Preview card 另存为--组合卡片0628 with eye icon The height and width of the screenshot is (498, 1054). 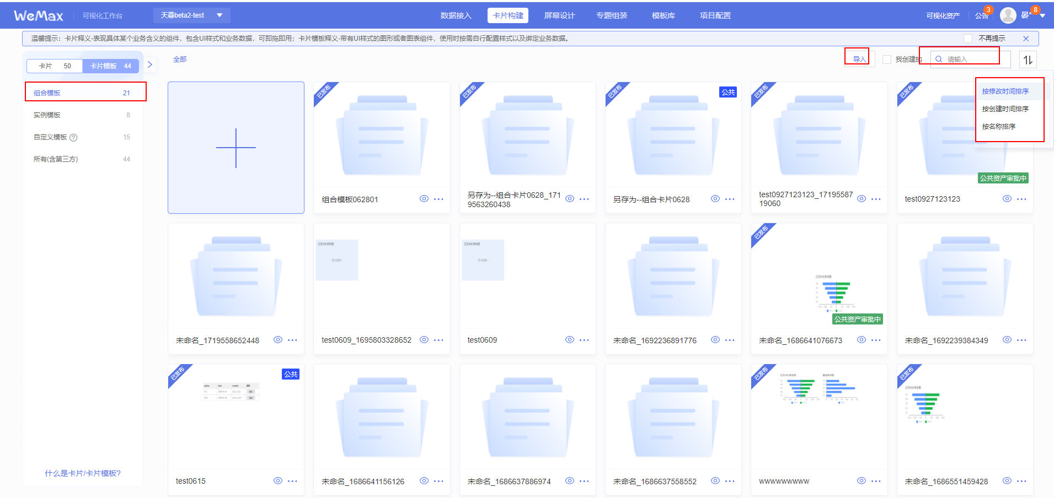715,199
